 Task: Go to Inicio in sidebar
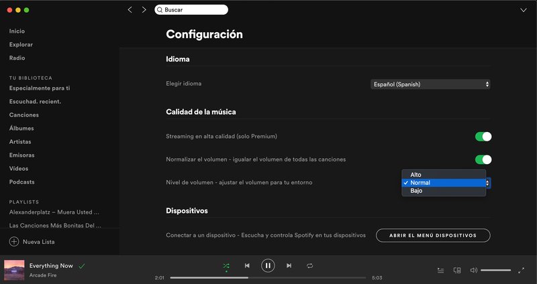pos(17,31)
